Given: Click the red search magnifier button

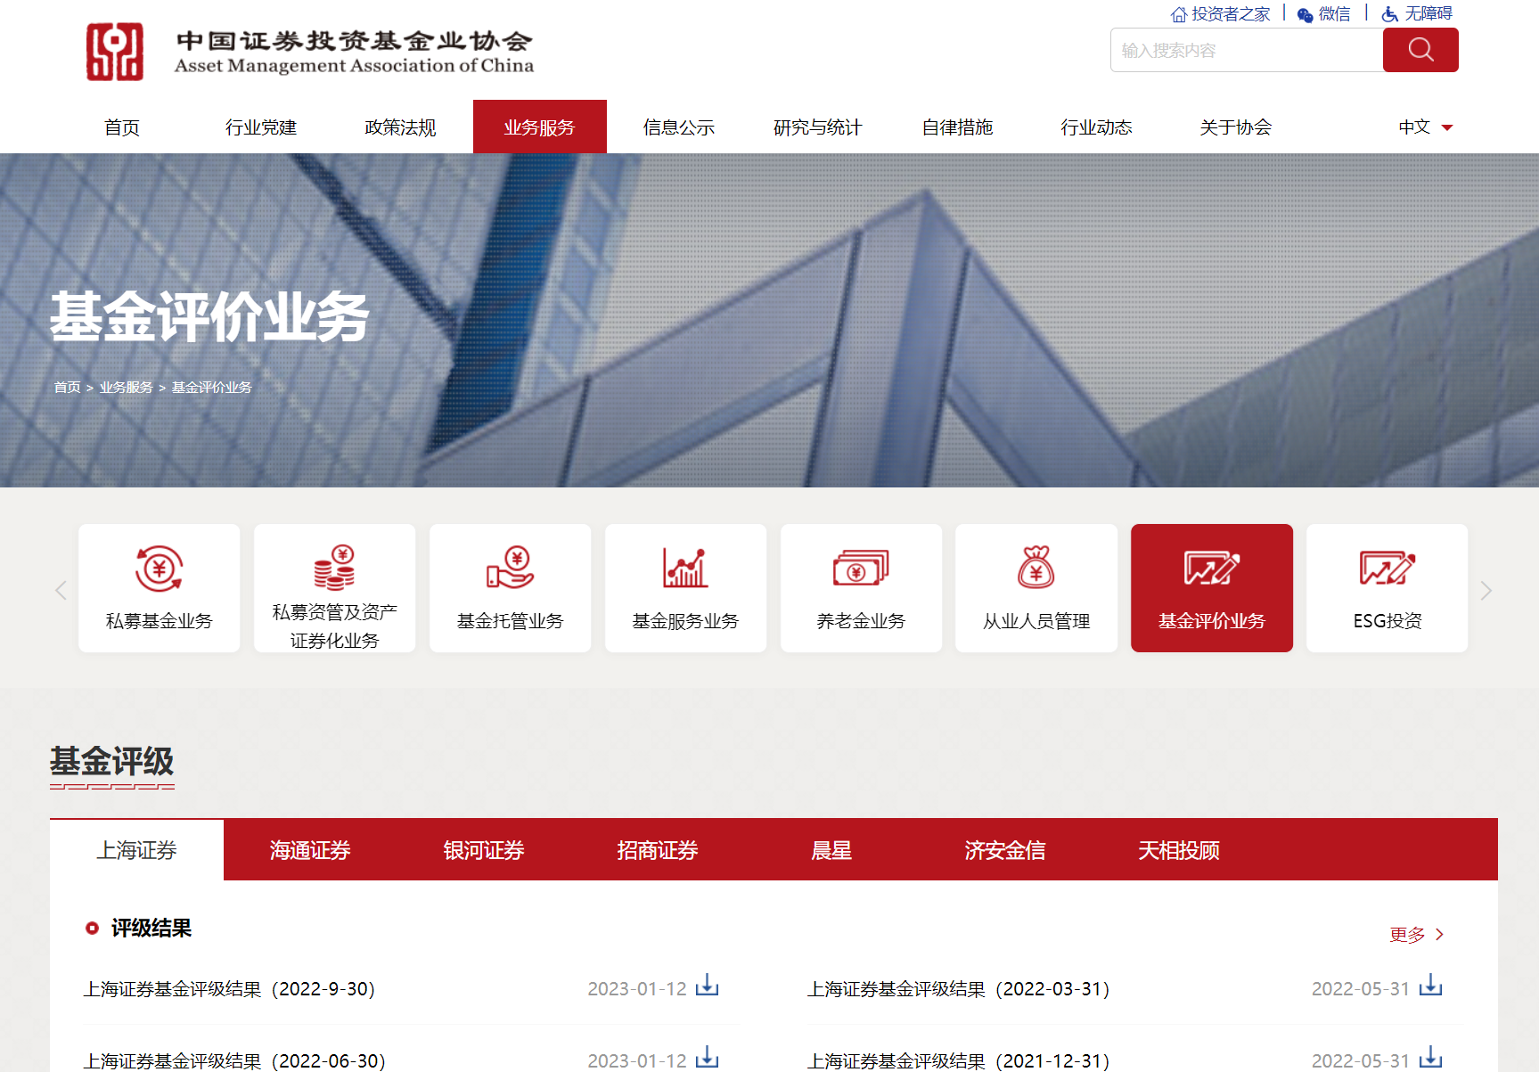Looking at the screenshot, I should (1420, 50).
